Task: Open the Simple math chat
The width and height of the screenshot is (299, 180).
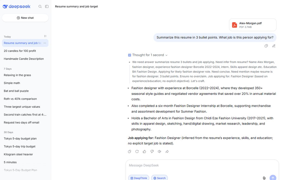Action: (25, 83)
